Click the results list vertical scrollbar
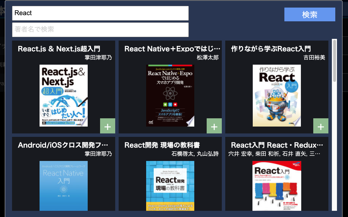Image resolution: width=348 pixels, height=217 pixels. tap(335, 60)
